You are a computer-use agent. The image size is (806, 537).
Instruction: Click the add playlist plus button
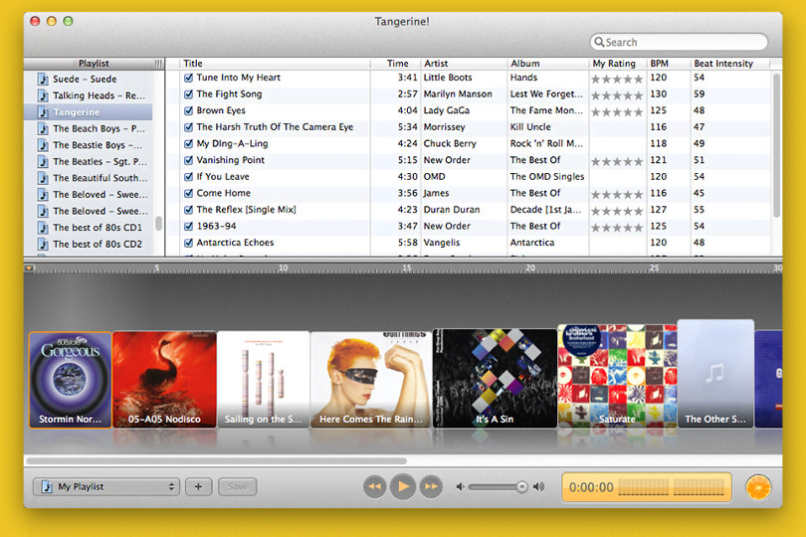(198, 486)
